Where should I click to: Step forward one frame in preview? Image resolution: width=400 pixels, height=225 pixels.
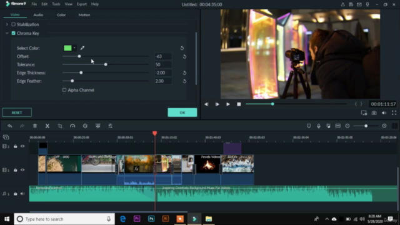click(x=217, y=104)
